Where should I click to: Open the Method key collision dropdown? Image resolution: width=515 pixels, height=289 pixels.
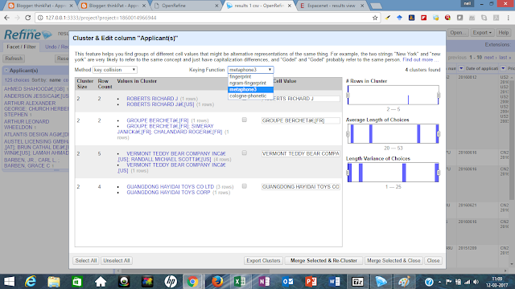pyautogui.click(x=115, y=70)
